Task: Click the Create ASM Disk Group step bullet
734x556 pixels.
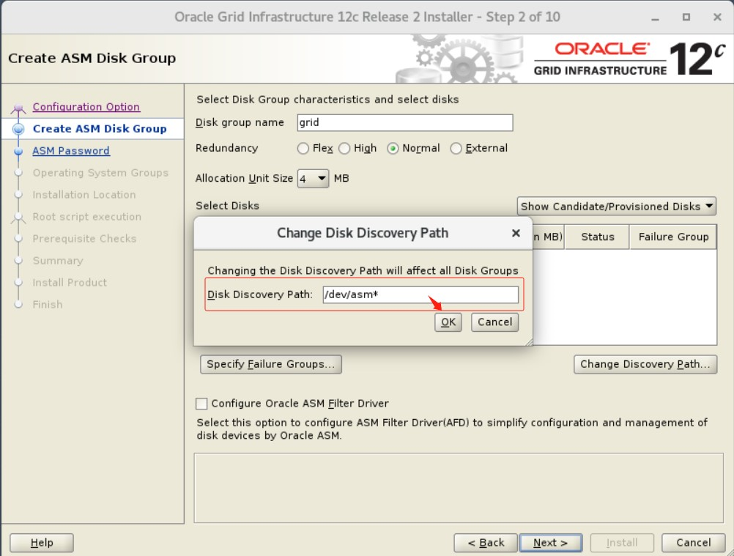Action: pos(18,129)
